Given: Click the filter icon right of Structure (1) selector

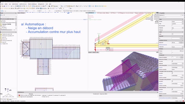Looking at the screenshot, I should pos(183,15).
